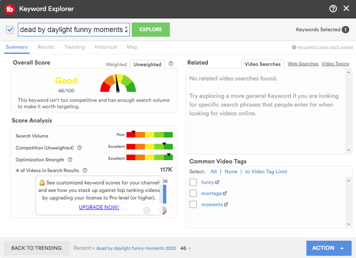Click the 117K videos count value
356x258 pixels.
(x=166, y=170)
